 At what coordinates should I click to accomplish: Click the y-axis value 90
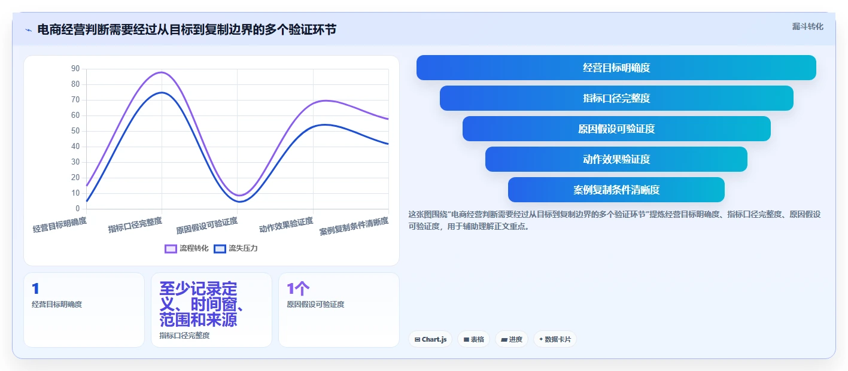[75, 69]
